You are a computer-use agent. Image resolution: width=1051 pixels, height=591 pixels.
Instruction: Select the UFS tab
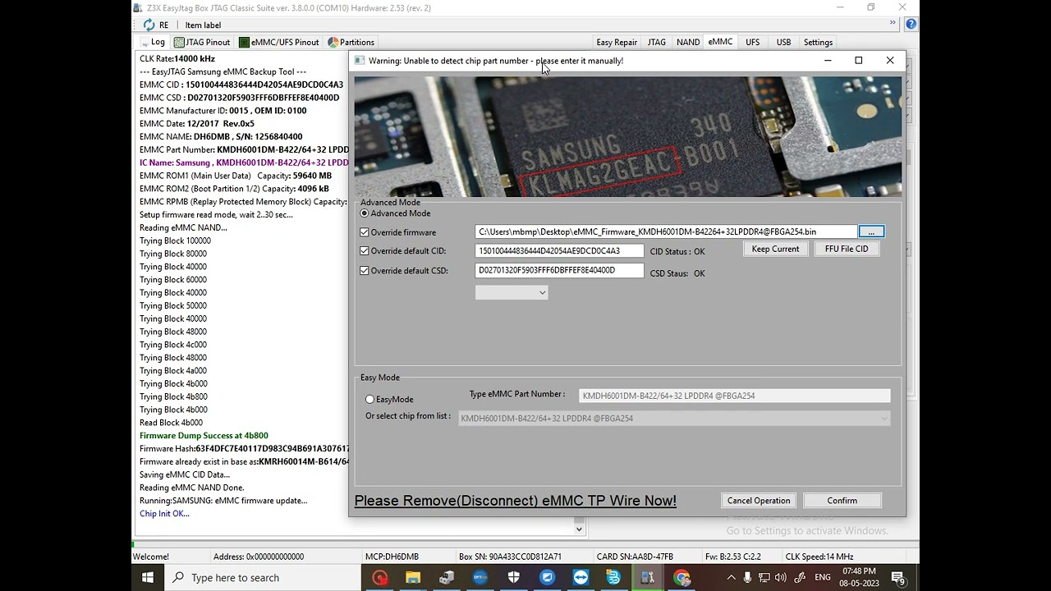click(753, 42)
